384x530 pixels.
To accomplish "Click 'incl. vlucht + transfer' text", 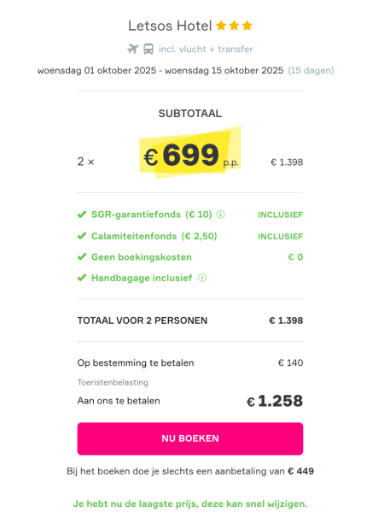I will point(206,49).
